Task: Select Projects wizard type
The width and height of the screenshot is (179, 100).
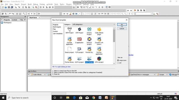Action: pyautogui.click(x=55, y=25)
